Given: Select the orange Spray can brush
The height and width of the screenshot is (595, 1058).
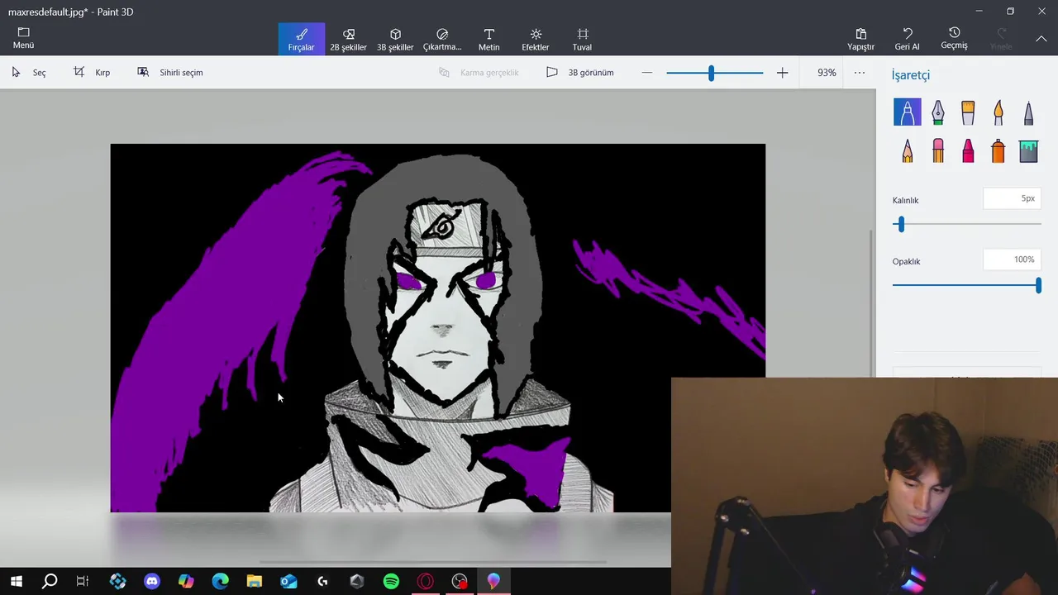Looking at the screenshot, I should pos(998,150).
